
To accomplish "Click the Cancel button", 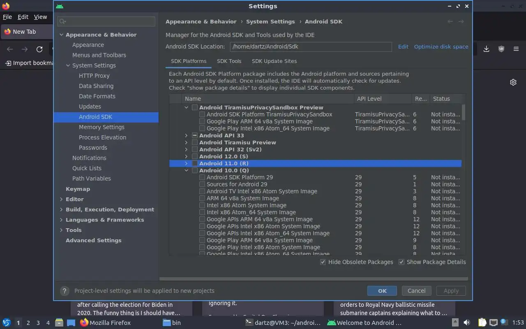I will pos(416,291).
